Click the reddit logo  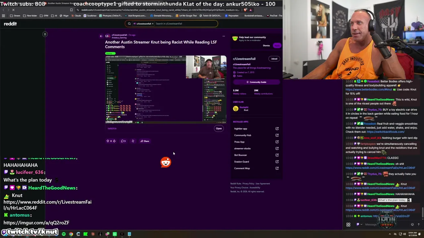coord(10,24)
